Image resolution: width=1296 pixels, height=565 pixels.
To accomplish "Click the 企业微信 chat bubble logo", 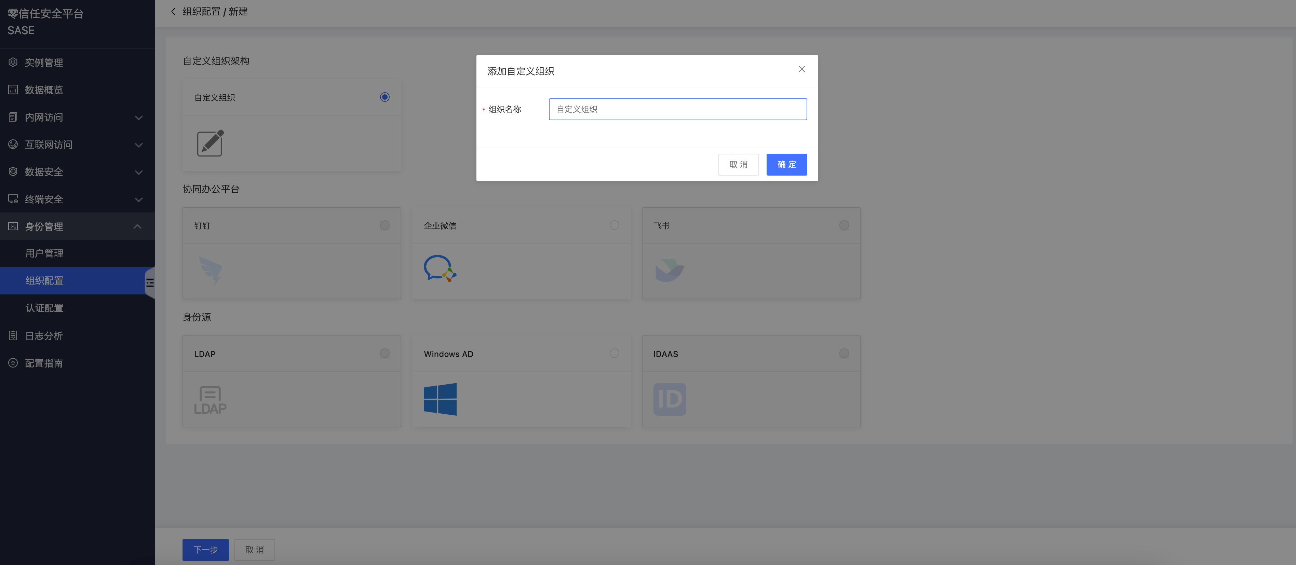I will pyautogui.click(x=440, y=268).
